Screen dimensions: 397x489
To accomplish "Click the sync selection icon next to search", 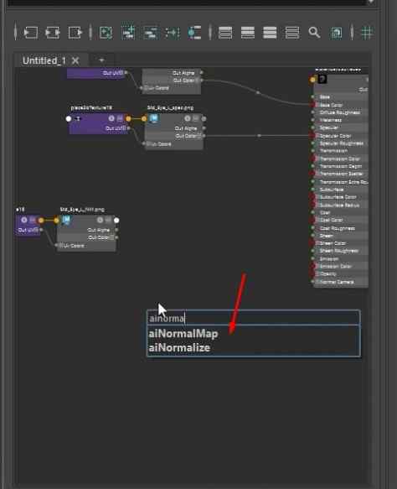I will (337, 33).
